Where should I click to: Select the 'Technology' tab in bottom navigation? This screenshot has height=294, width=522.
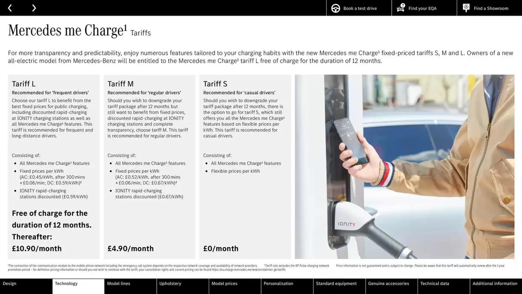coord(66,284)
